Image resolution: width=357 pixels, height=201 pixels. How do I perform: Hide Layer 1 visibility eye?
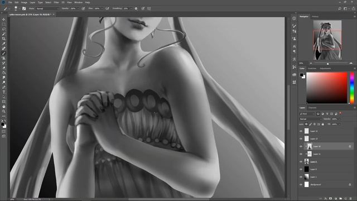click(x=301, y=177)
